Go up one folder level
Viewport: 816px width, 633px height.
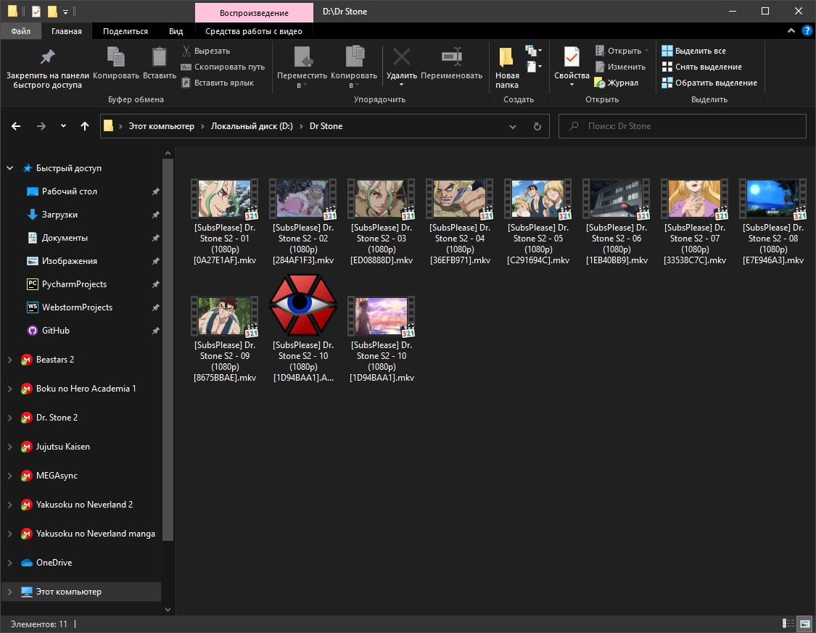tap(85, 126)
